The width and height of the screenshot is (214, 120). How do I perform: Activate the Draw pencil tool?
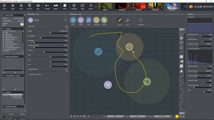[x=120, y=20]
